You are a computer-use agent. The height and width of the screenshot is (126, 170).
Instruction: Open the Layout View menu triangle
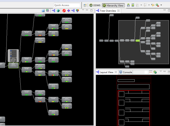click(x=161, y=71)
